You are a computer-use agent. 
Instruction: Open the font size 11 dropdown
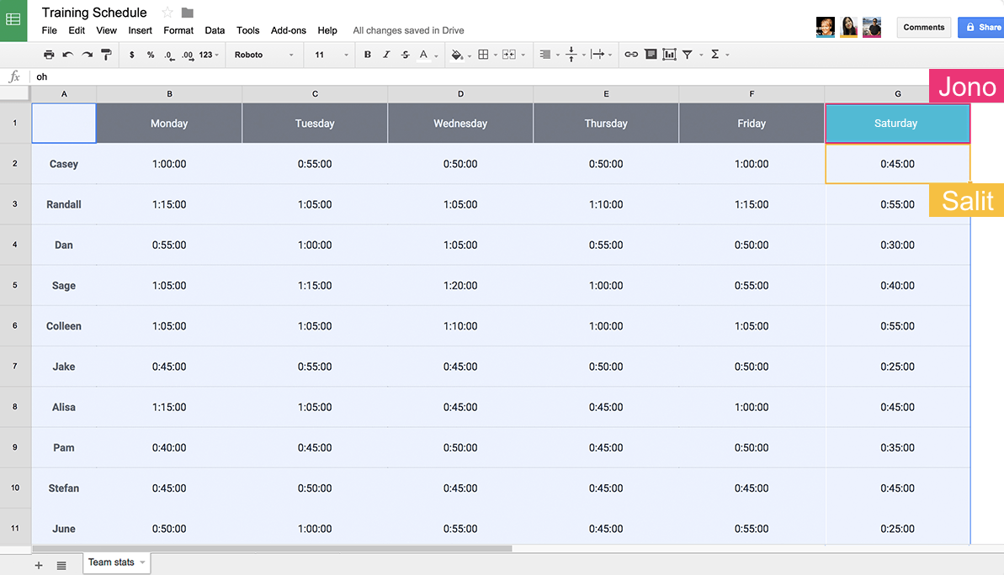click(330, 55)
